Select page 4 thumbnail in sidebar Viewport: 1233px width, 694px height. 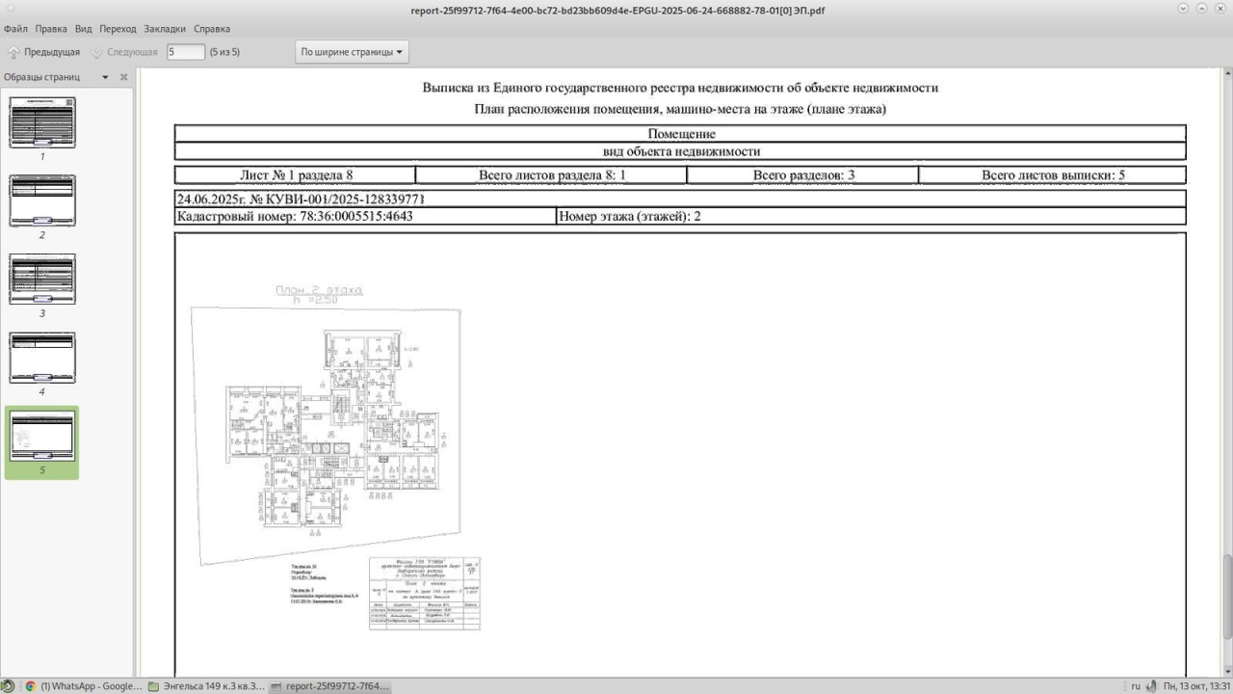pyautogui.click(x=41, y=358)
